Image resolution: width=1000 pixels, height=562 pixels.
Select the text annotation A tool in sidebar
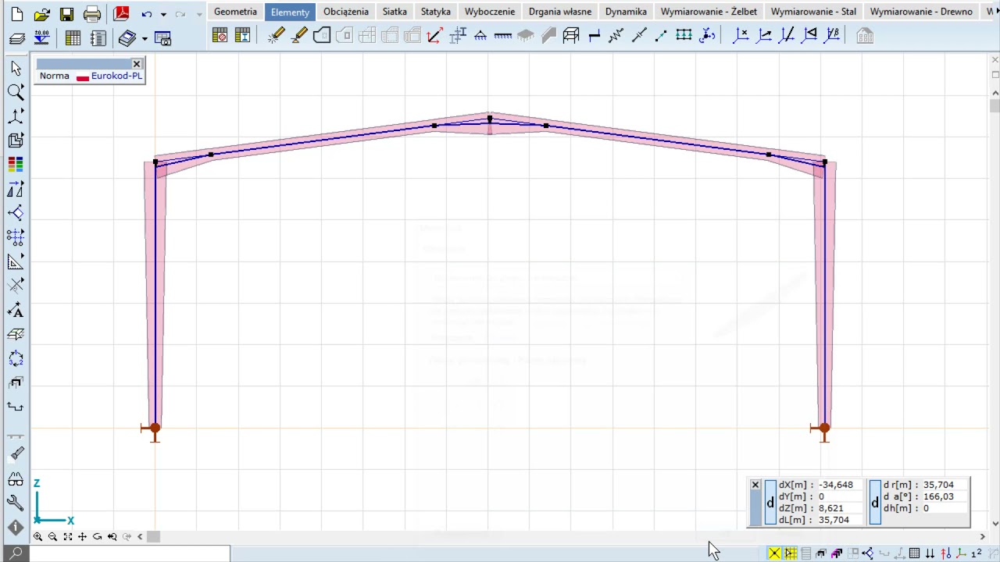[x=16, y=311]
